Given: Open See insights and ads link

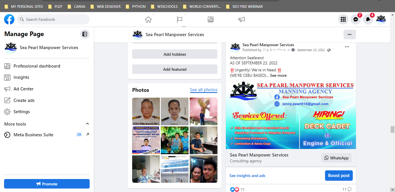Looking at the screenshot, I should click(x=247, y=176).
